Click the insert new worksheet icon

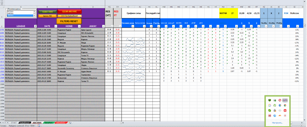(71, 123)
